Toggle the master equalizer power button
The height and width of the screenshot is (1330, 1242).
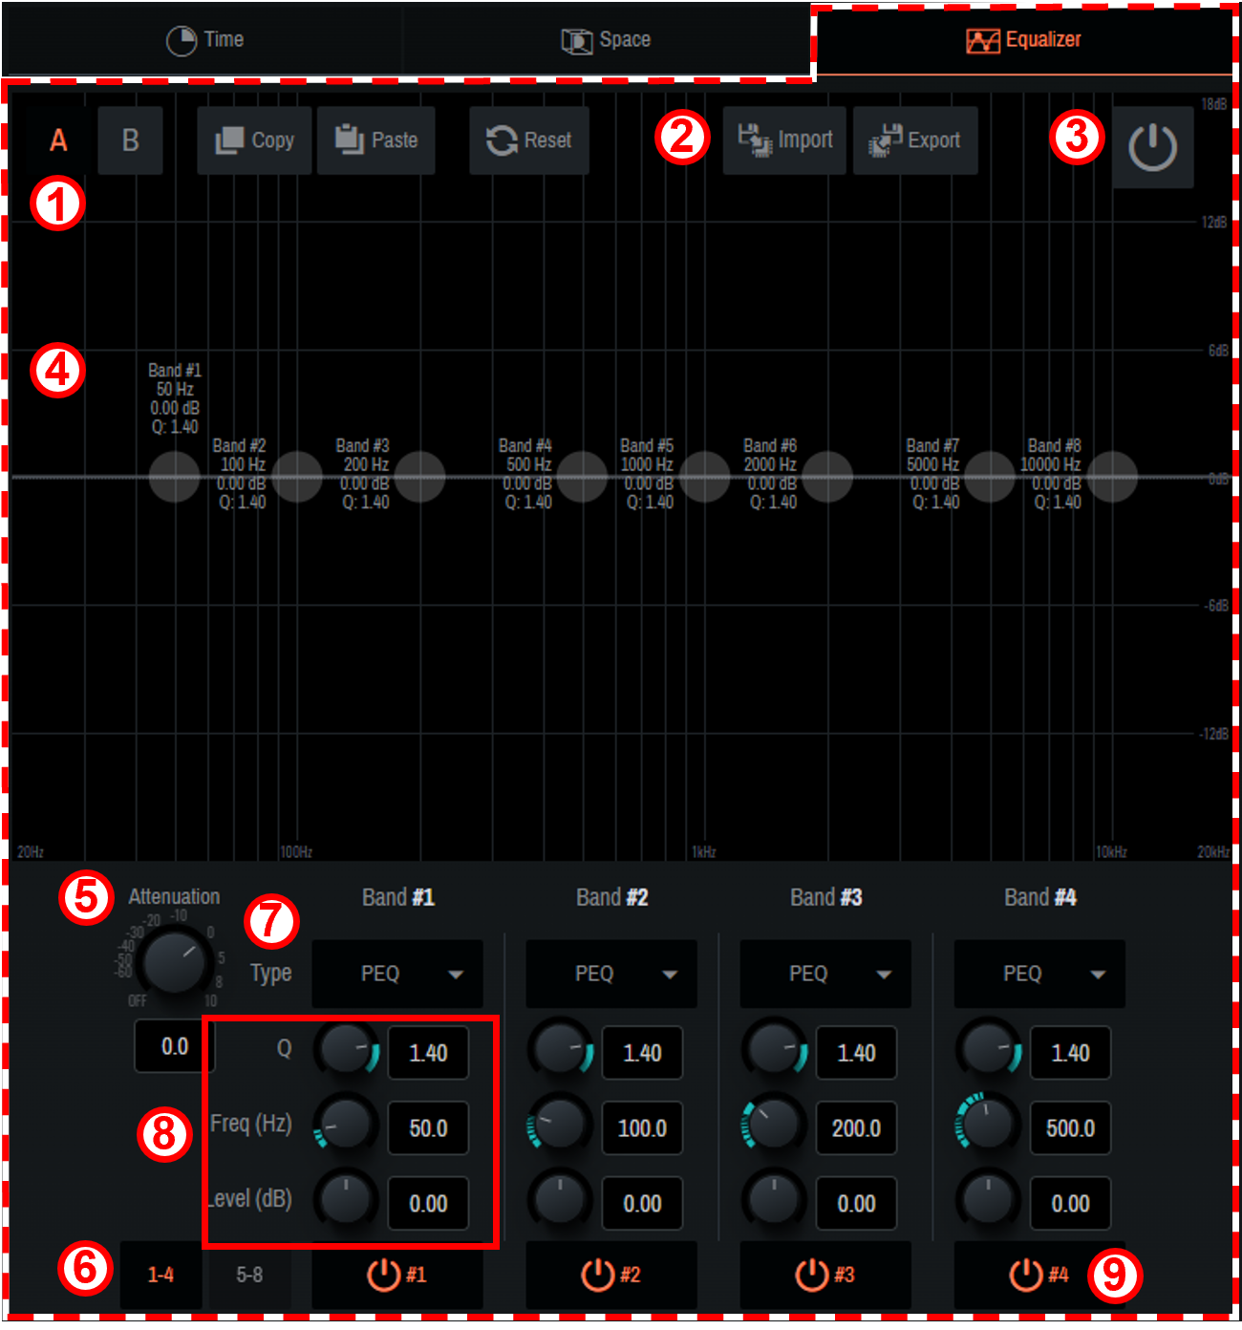(1153, 146)
